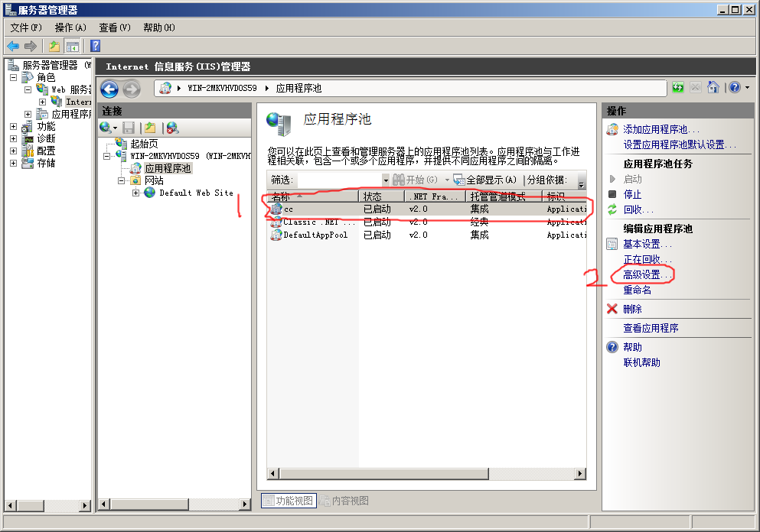Click the IIS Manager blue back arrow
Image resolution: width=760 pixels, height=532 pixels.
tap(109, 89)
